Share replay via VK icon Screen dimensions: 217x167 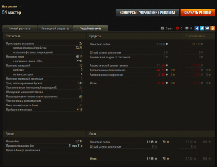click(207, 28)
